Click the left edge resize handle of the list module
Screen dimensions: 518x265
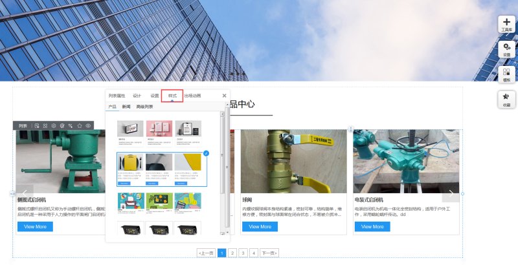click(x=12, y=194)
